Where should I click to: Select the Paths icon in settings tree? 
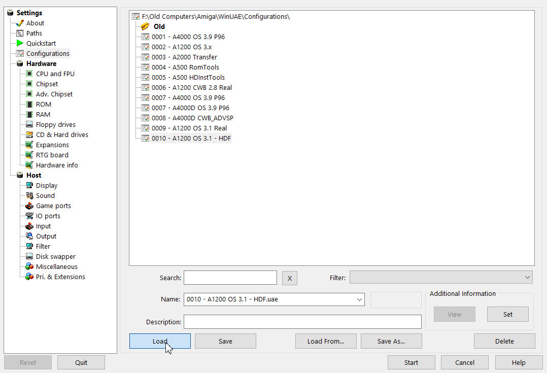20,33
